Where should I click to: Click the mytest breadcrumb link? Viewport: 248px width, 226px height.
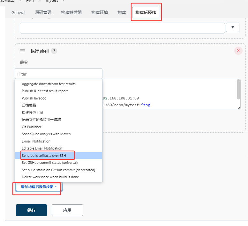click(52, 1)
